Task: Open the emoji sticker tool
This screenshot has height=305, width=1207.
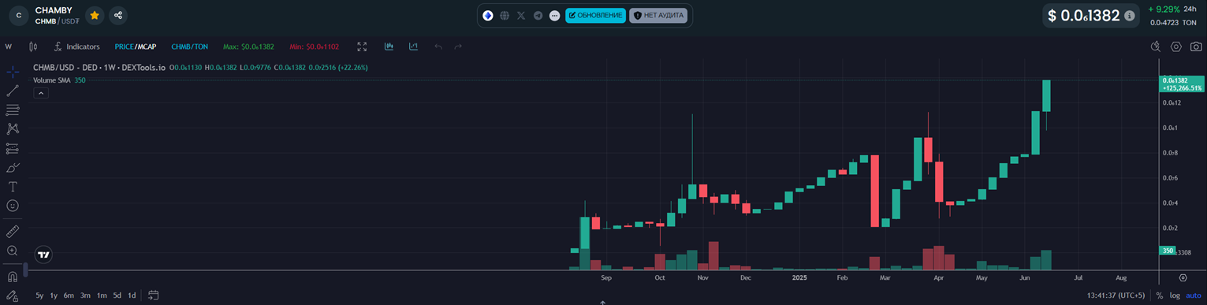Action: coord(13,206)
